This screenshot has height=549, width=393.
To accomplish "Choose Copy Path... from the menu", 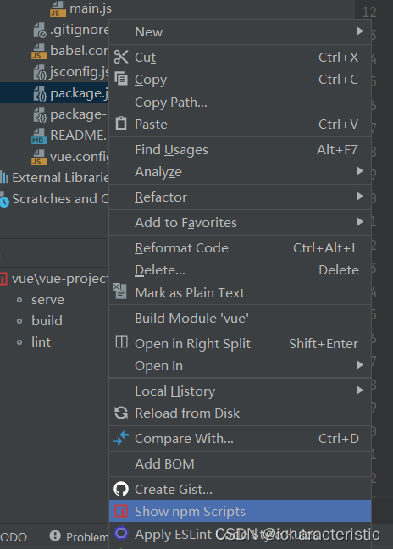I will (240, 103).
